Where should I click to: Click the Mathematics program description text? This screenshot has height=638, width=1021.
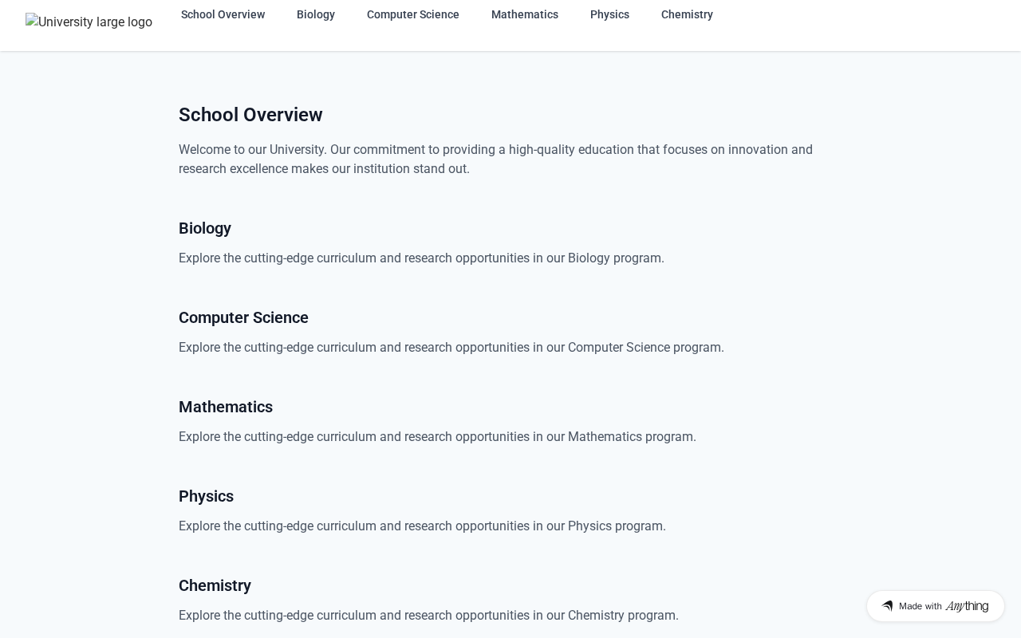click(x=437, y=437)
